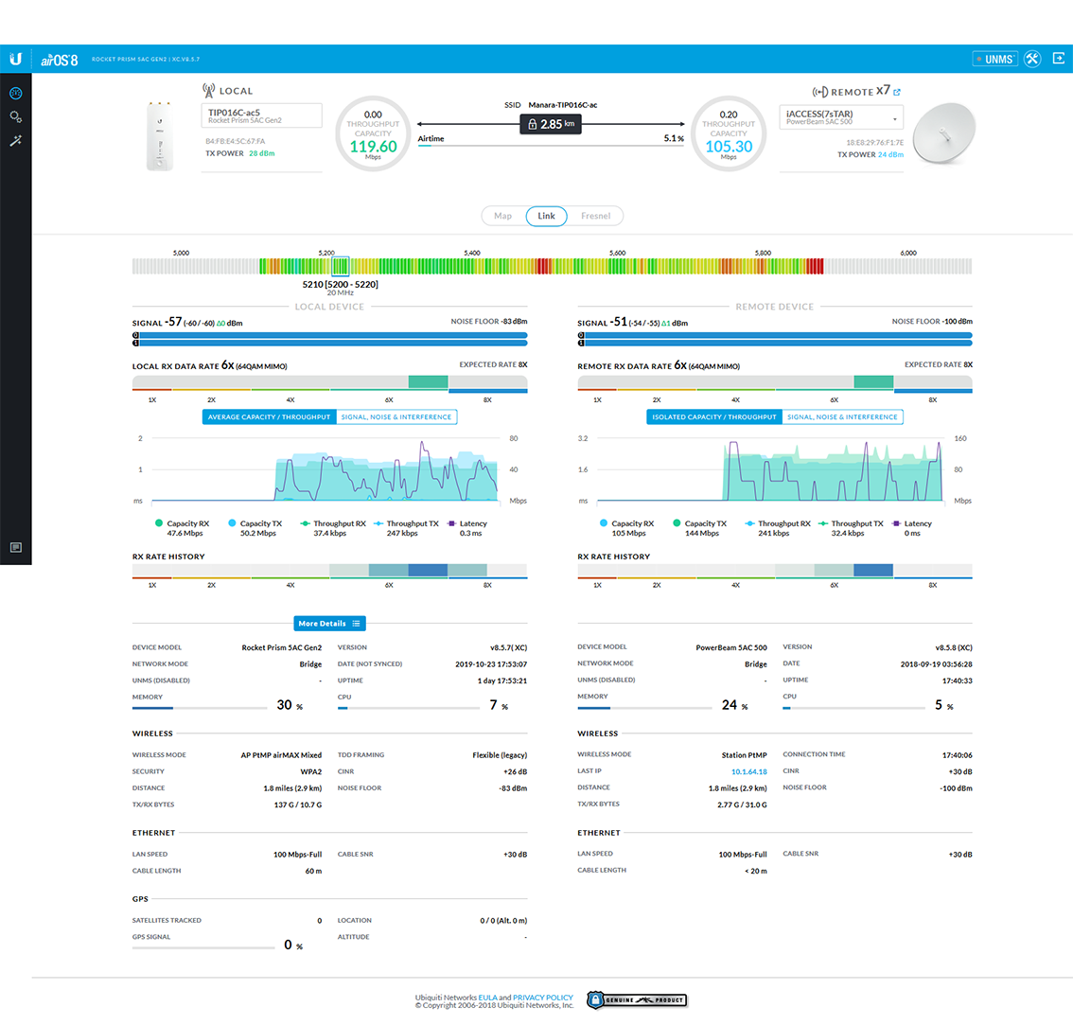The width and height of the screenshot is (1073, 1025).
Task: Toggle local Latency 0.3 ms legend series
Action: tap(467, 528)
